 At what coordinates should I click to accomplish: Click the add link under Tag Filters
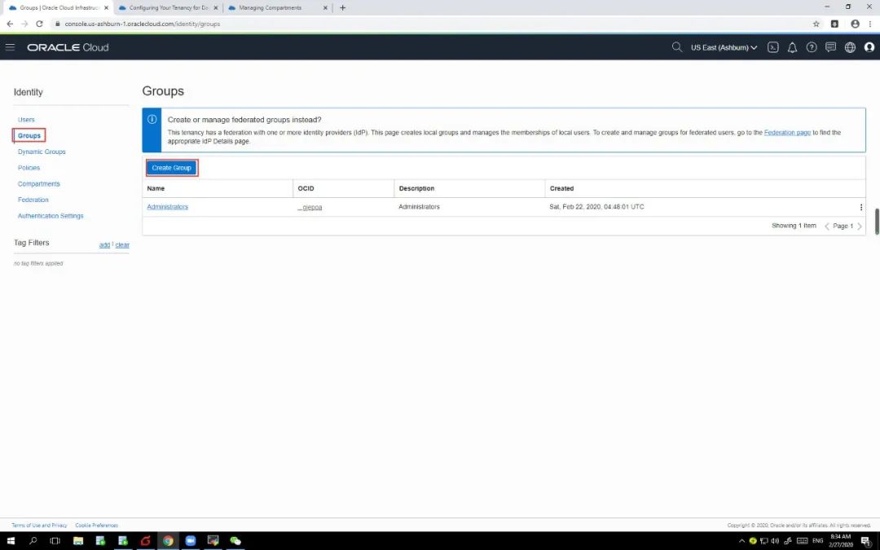(x=104, y=244)
